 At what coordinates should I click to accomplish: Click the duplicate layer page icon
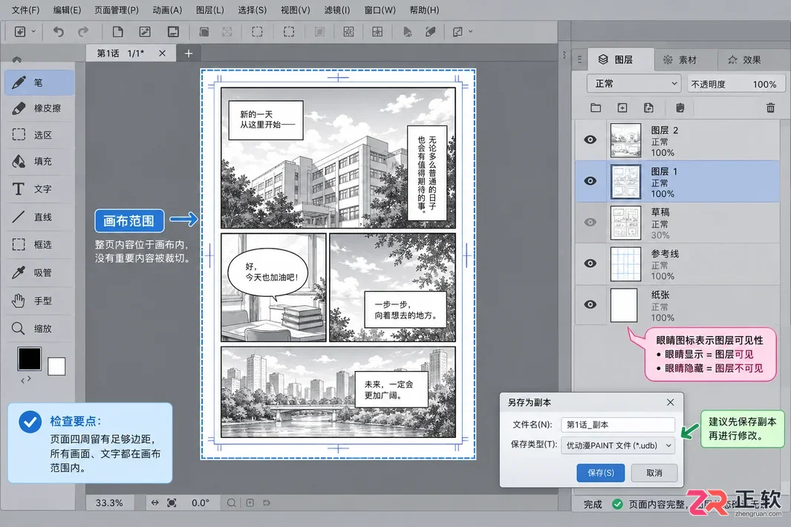[x=648, y=108]
